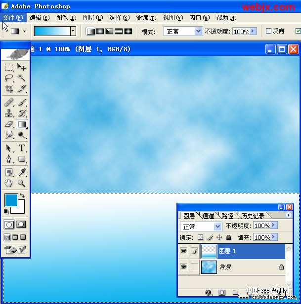Toggle lock position icon

point(219,237)
